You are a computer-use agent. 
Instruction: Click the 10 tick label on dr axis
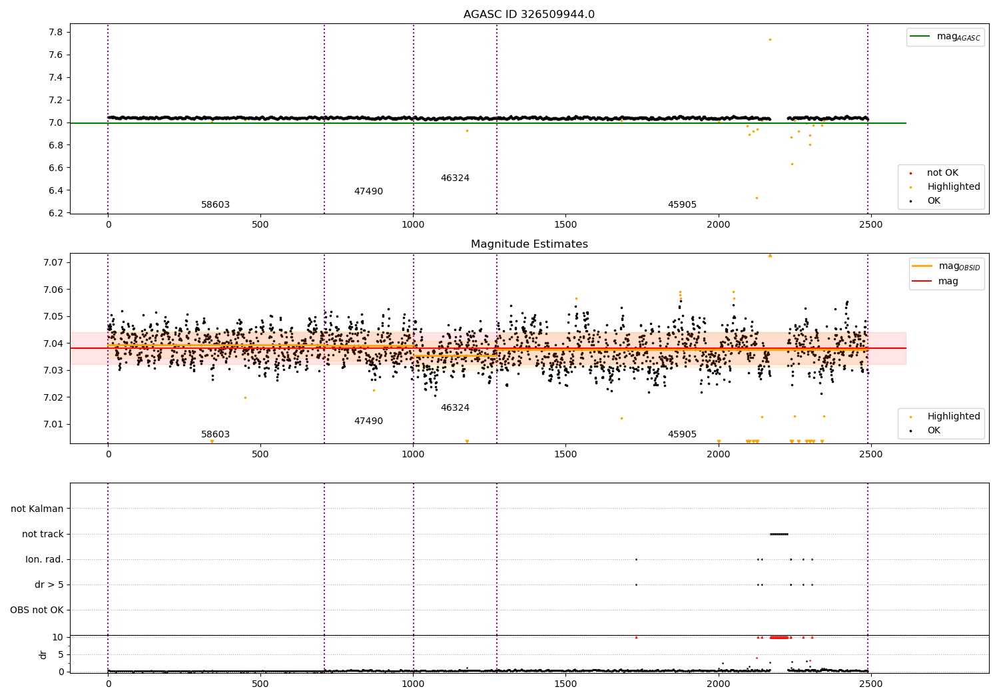tap(59, 638)
